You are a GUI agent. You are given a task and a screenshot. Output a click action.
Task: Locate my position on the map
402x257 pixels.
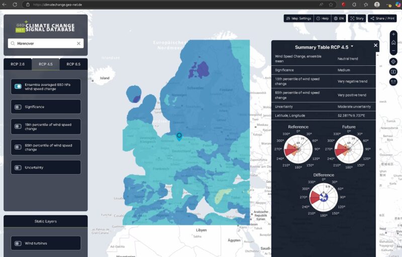click(393, 61)
